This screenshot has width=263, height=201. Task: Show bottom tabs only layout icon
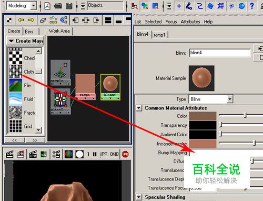tap(118, 21)
